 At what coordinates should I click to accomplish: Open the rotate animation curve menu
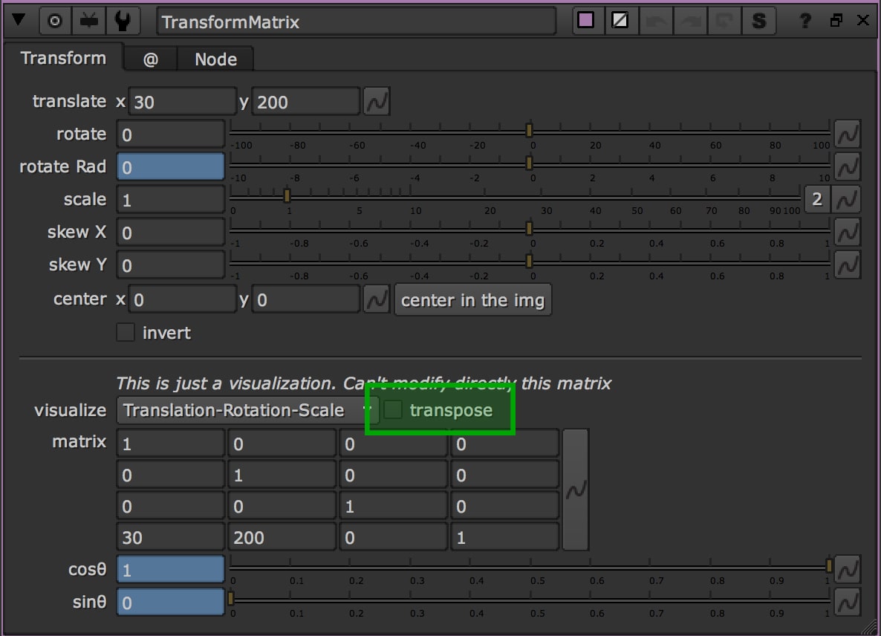tap(848, 134)
